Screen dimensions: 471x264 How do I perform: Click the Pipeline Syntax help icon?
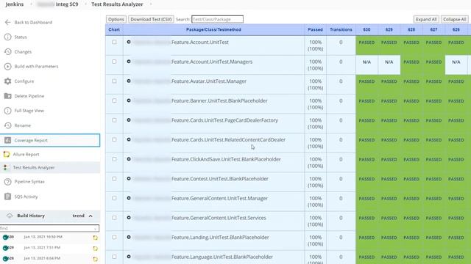coord(8,182)
